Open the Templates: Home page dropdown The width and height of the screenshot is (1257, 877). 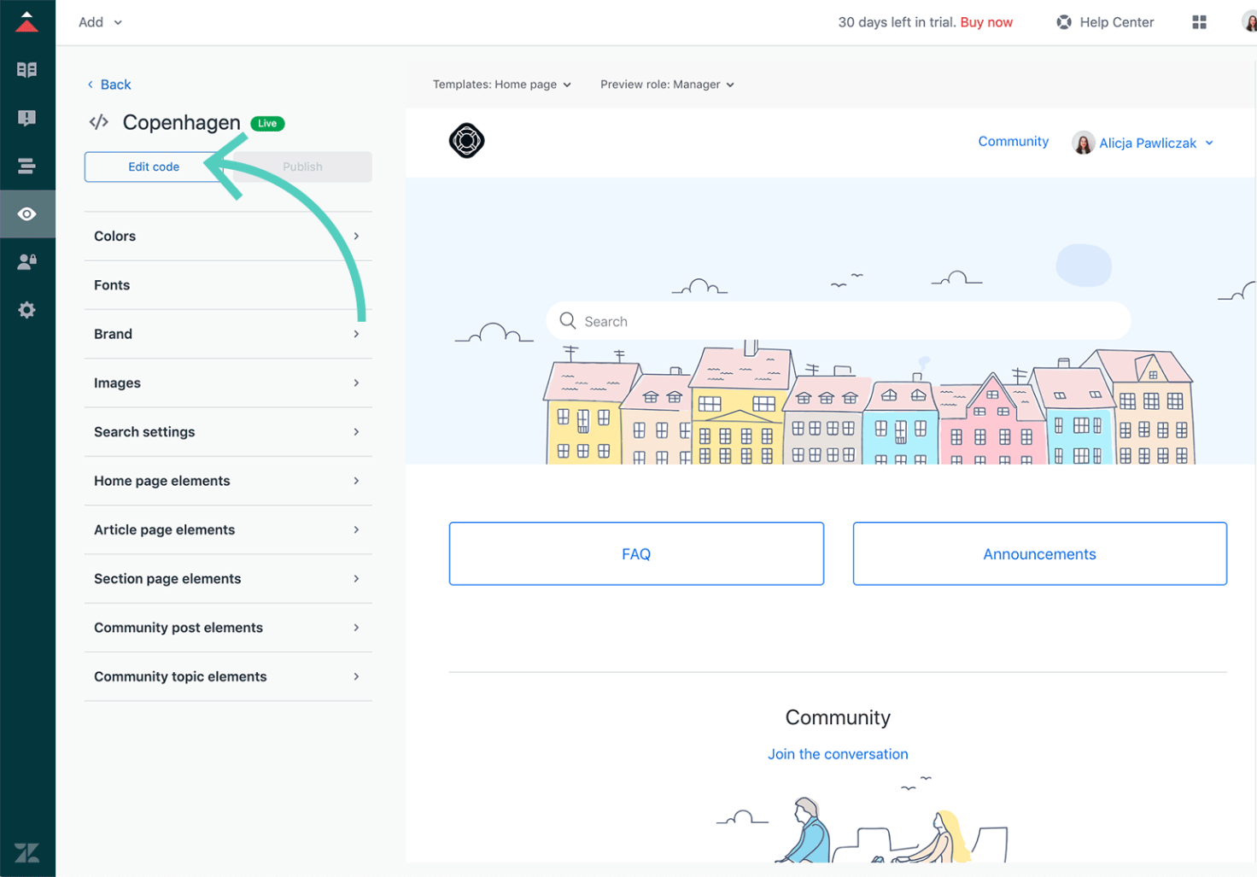coord(502,85)
